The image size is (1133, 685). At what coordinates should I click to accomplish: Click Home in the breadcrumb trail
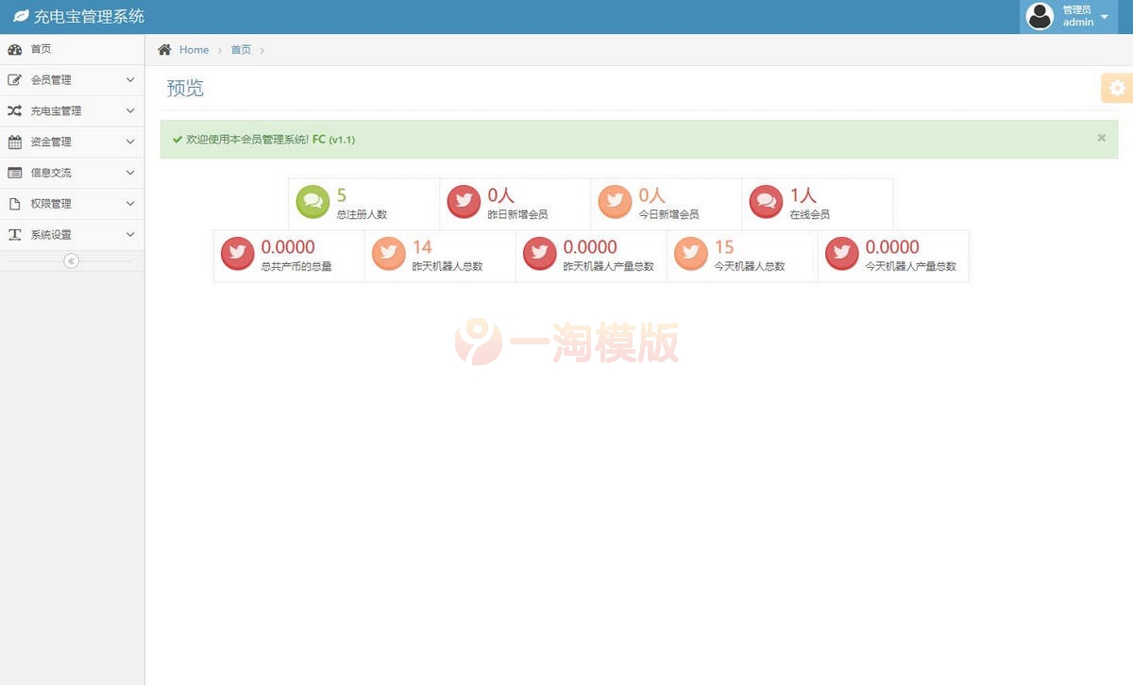click(194, 49)
